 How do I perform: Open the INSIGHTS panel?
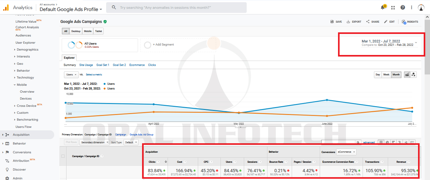(410, 22)
